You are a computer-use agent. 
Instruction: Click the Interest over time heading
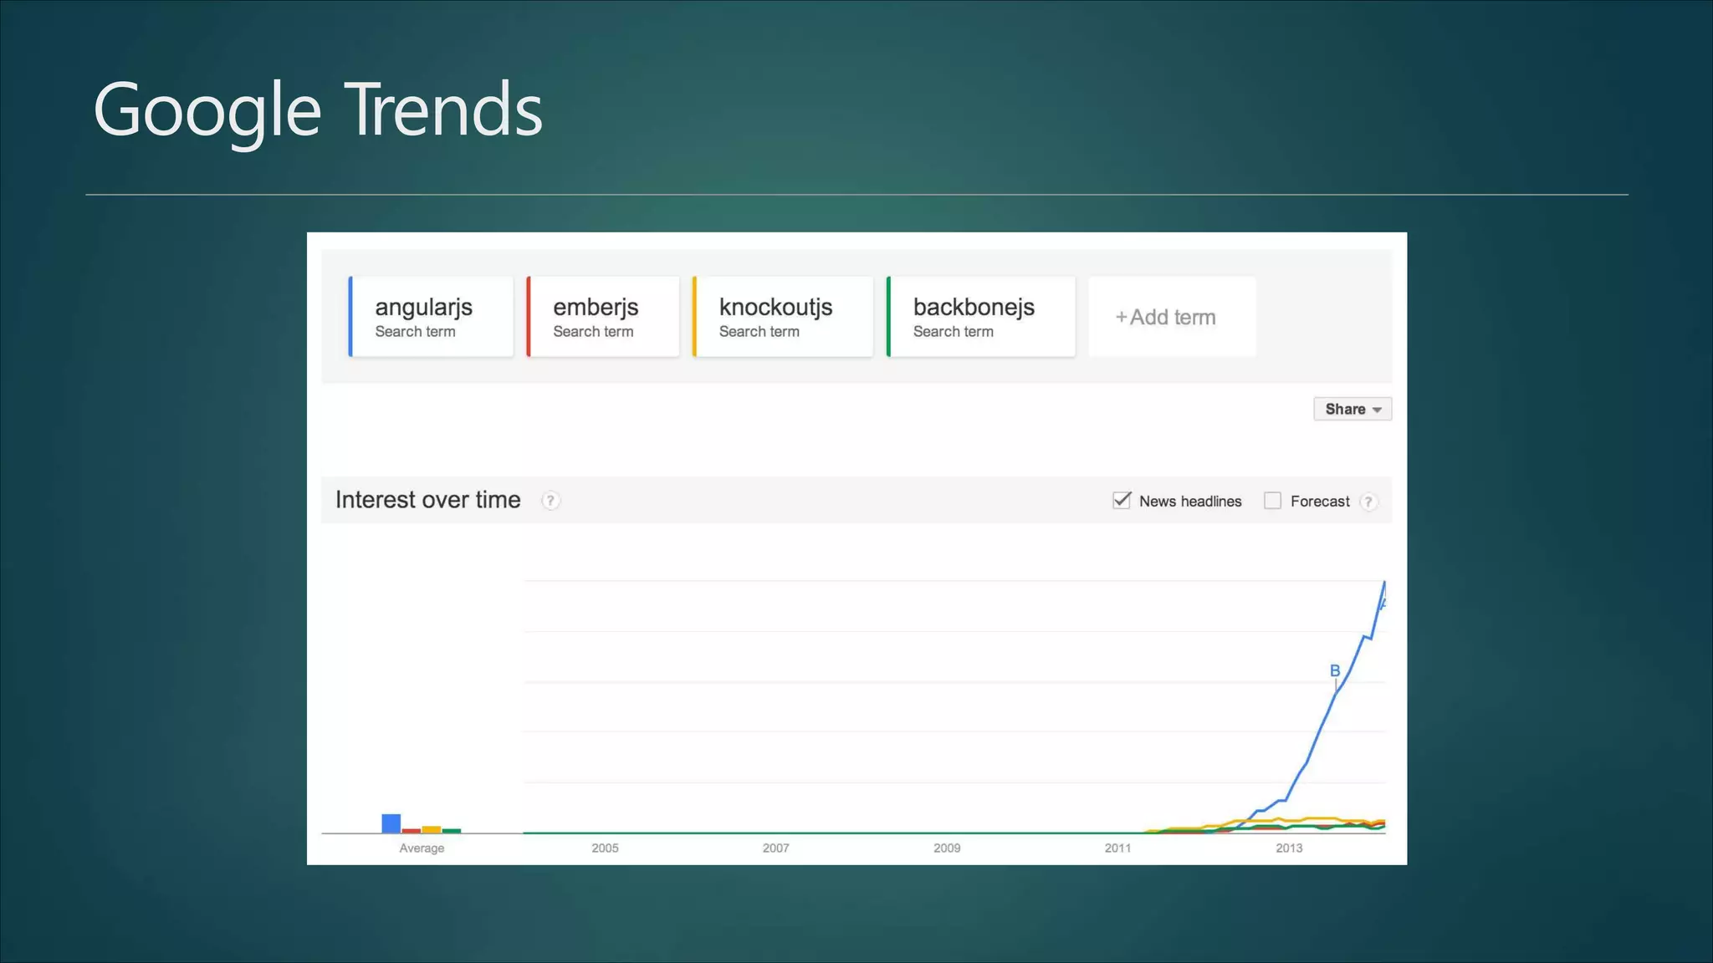coord(428,500)
